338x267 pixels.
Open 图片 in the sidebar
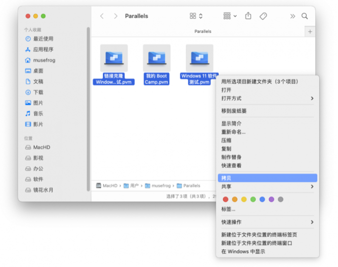34,103
